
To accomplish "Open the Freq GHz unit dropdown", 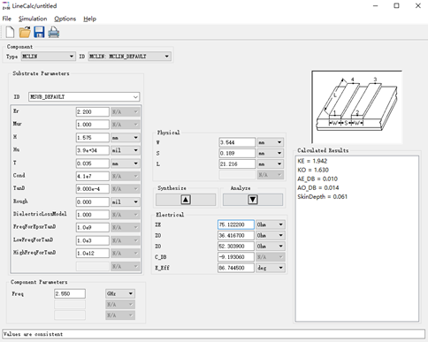I will point(120,293).
